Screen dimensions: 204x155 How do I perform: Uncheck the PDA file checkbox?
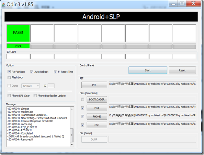coord(83,108)
